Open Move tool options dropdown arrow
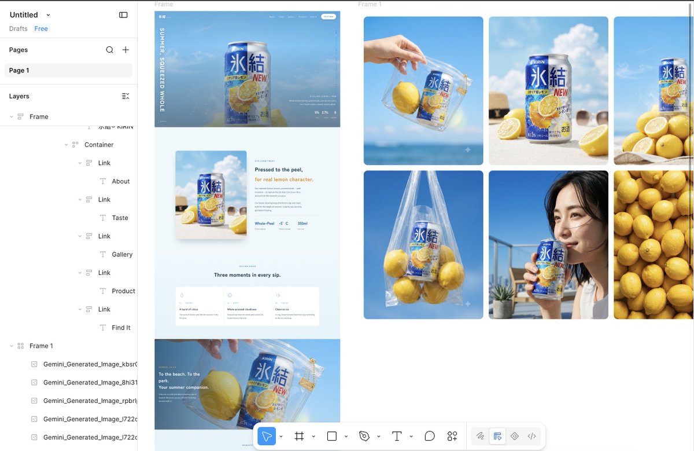The width and height of the screenshot is (694, 451). click(x=281, y=437)
